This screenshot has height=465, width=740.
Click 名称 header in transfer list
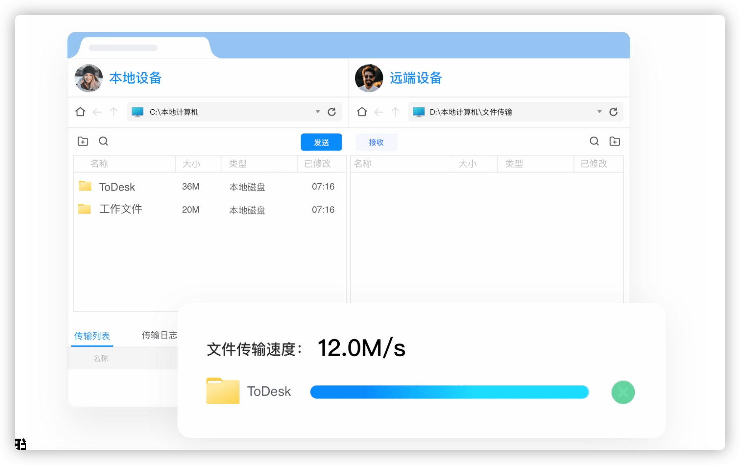click(101, 359)
